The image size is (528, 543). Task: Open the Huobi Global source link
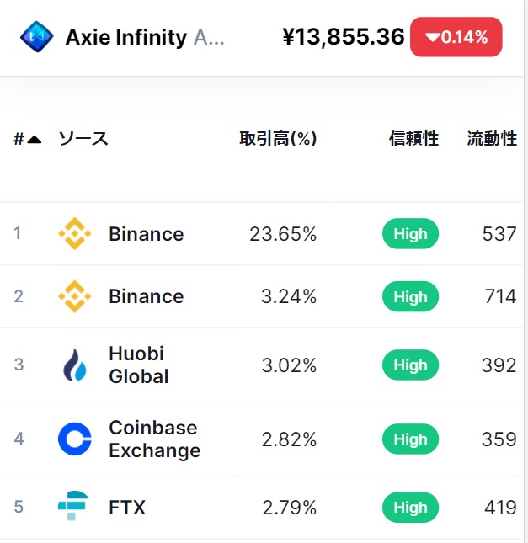(138, 365)
